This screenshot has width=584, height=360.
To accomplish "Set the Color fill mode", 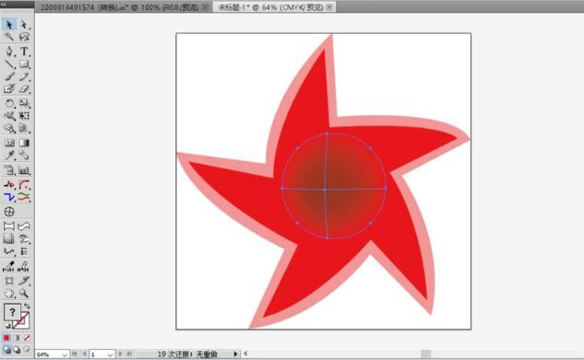I will [x=6, y=338].
